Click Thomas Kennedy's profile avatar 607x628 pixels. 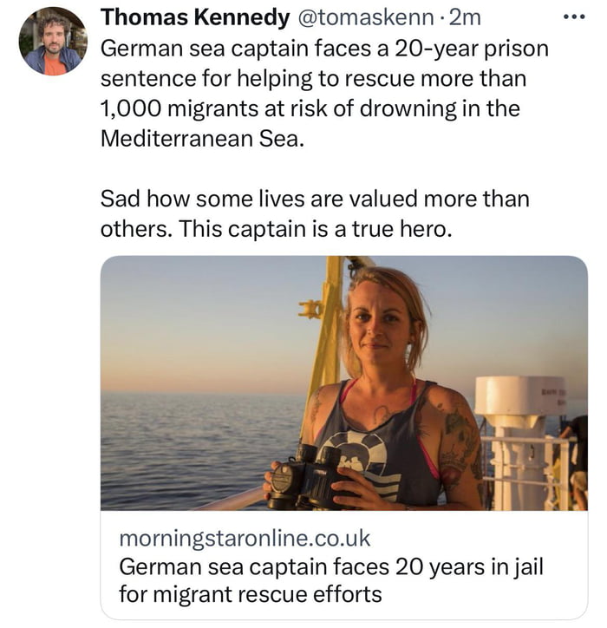tap(53, 41)
